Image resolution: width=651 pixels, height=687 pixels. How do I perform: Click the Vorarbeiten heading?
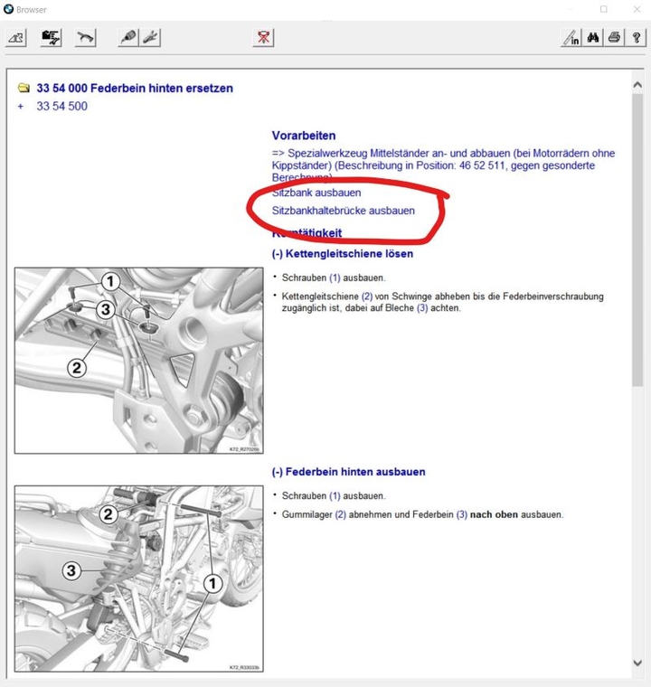point(304,136)
